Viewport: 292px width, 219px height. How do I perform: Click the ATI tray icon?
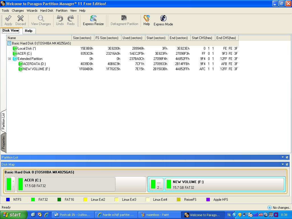point(261,215)
